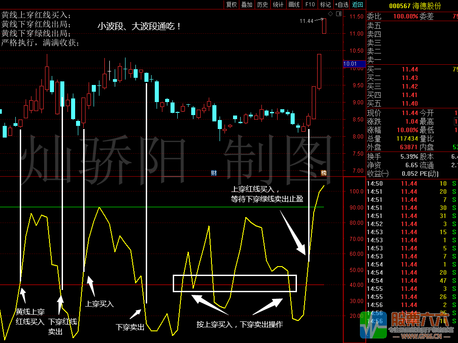The height and width of the screenshot is (343, 458).
Task: Add stock with the +自选 button
Action: pyautogui.click(x=341, y=4)
